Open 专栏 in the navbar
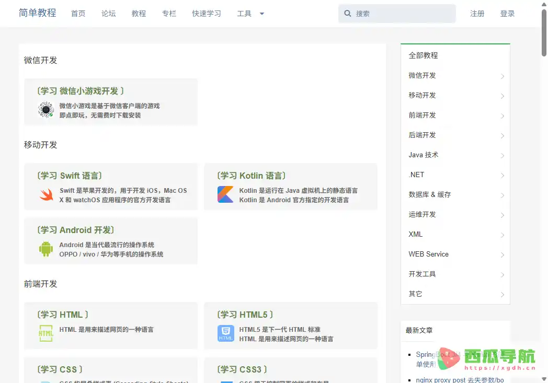The width and height of the screenshot is (548, 383). pyautogui.click(x=169, y=14)
